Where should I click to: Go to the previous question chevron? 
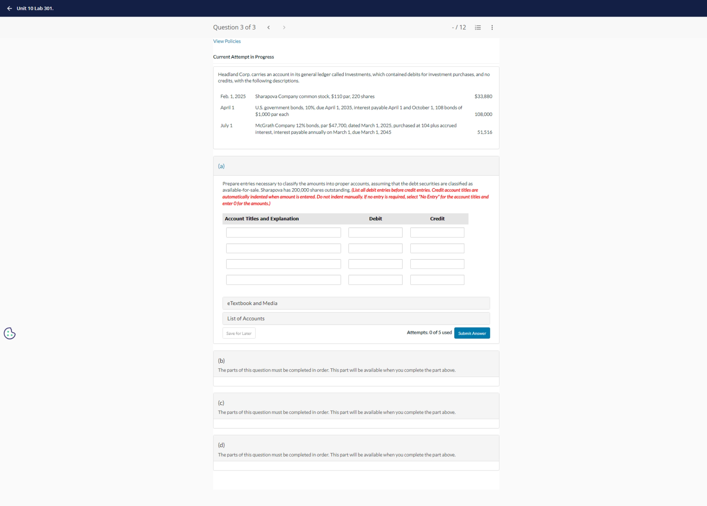(268, 27)
